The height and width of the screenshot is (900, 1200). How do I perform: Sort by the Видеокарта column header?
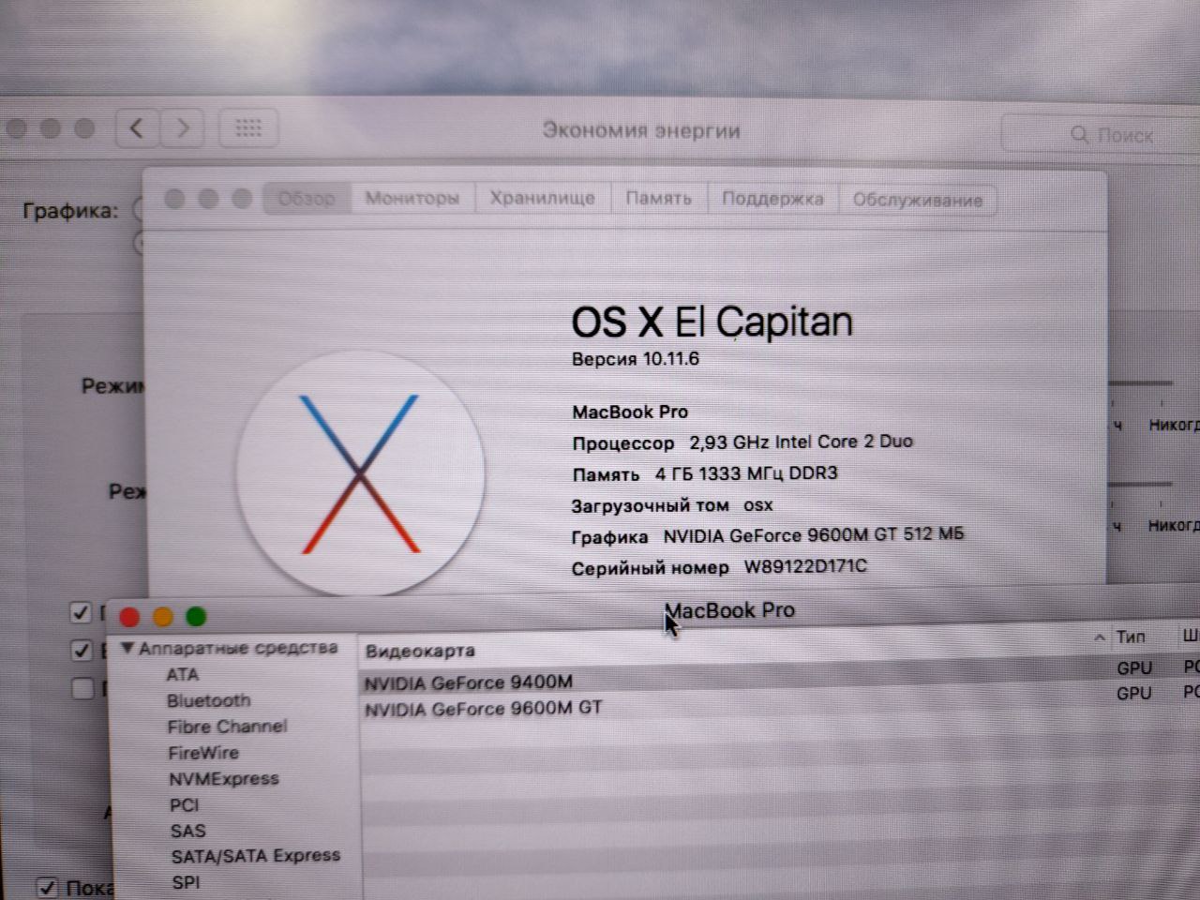click(420, 651)
